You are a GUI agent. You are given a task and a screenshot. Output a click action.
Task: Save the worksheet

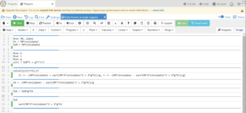(182, 23)
